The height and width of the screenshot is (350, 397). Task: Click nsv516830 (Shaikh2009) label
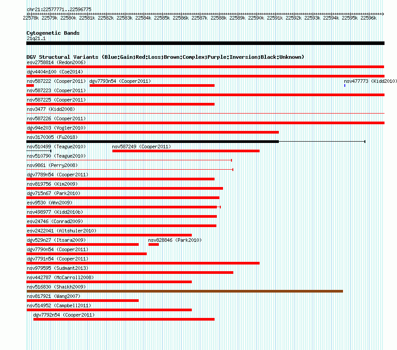(56, 287)
